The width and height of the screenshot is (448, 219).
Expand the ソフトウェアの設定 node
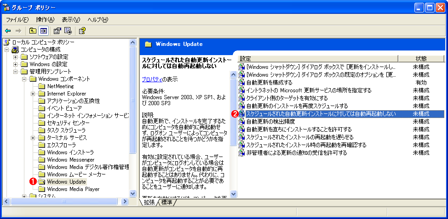[16, 57]
